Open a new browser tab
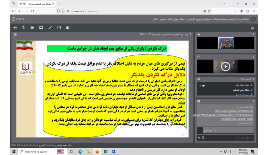Image resolution: width=268 pixels, height=155 pixels. point(59,4)
